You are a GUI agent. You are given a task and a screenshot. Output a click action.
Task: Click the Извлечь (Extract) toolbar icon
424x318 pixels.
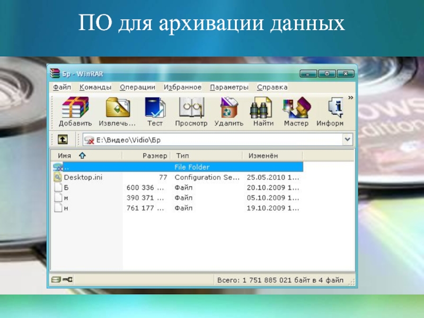tap(118, 112)
